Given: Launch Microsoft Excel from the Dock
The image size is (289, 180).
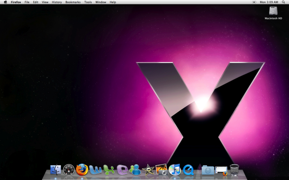Looking at the screenshot, I should (x=108, y=170).
